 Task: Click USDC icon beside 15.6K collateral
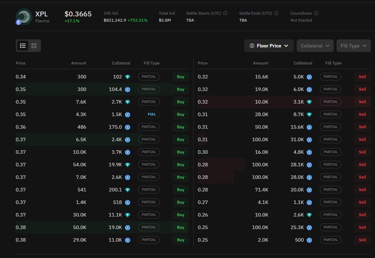[x=309, y=127]
